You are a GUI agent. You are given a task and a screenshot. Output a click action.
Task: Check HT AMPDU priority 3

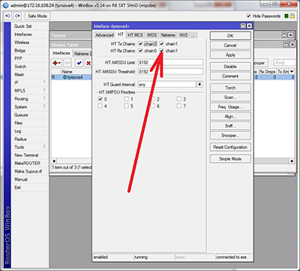click(178, 99)
